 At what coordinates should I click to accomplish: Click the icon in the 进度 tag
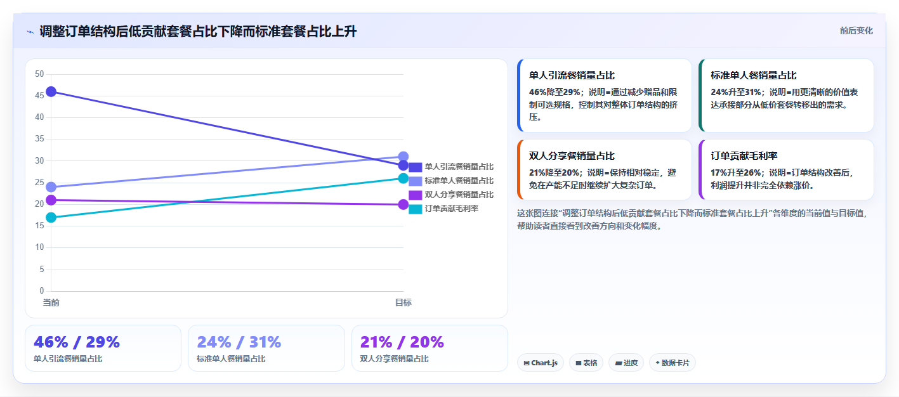click(x=619, y=363)
